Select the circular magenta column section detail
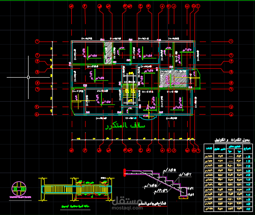Screen dimensions: 255x215 19,189
